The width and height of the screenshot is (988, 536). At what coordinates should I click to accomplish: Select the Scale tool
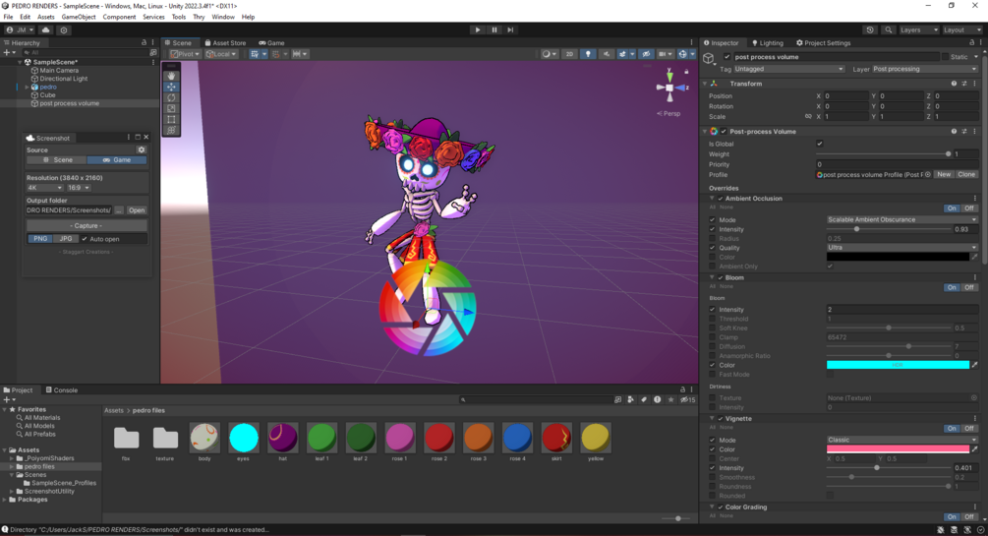(171, 108)
